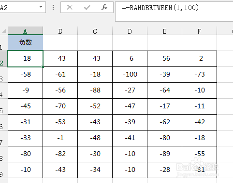Select column D header
This screenshot has width=233, height=183.
[130, 31]
